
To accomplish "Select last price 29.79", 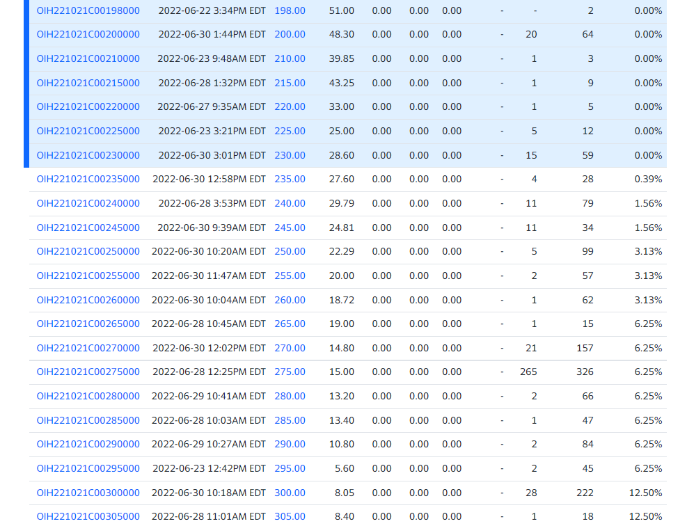I will click(x=342, y=204).
